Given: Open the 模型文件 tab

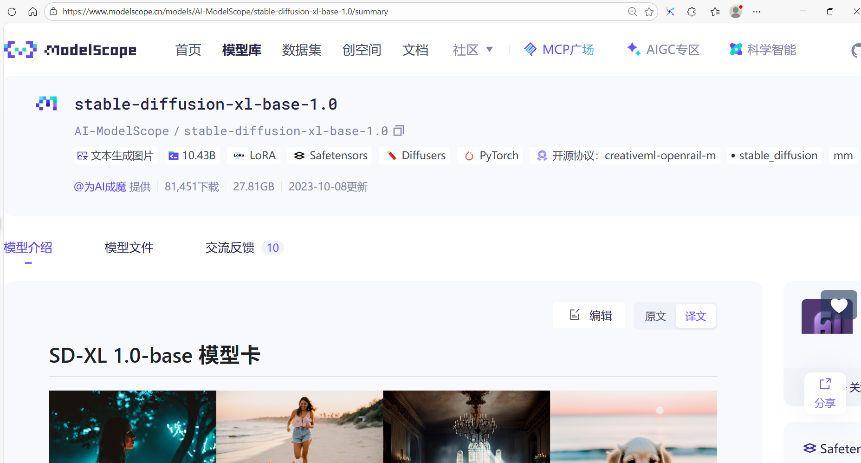Looking at the screenshot, I should 129,248.
